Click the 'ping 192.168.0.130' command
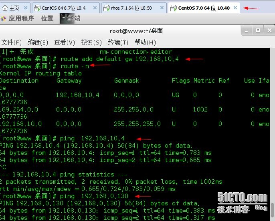Image resolution: width=275 pixels, height=221 pixels. (94, 196)
